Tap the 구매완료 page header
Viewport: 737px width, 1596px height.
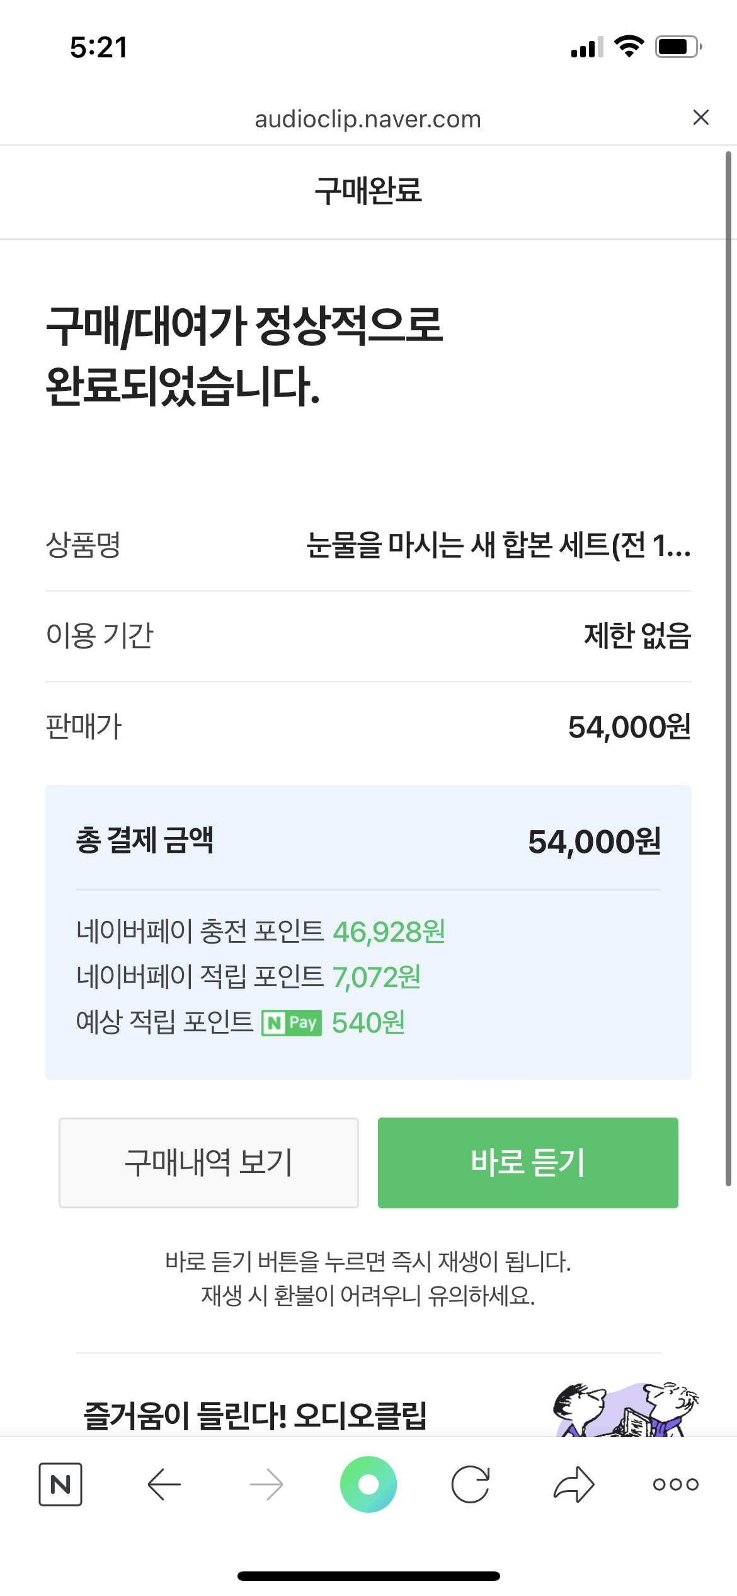point(368,191)
